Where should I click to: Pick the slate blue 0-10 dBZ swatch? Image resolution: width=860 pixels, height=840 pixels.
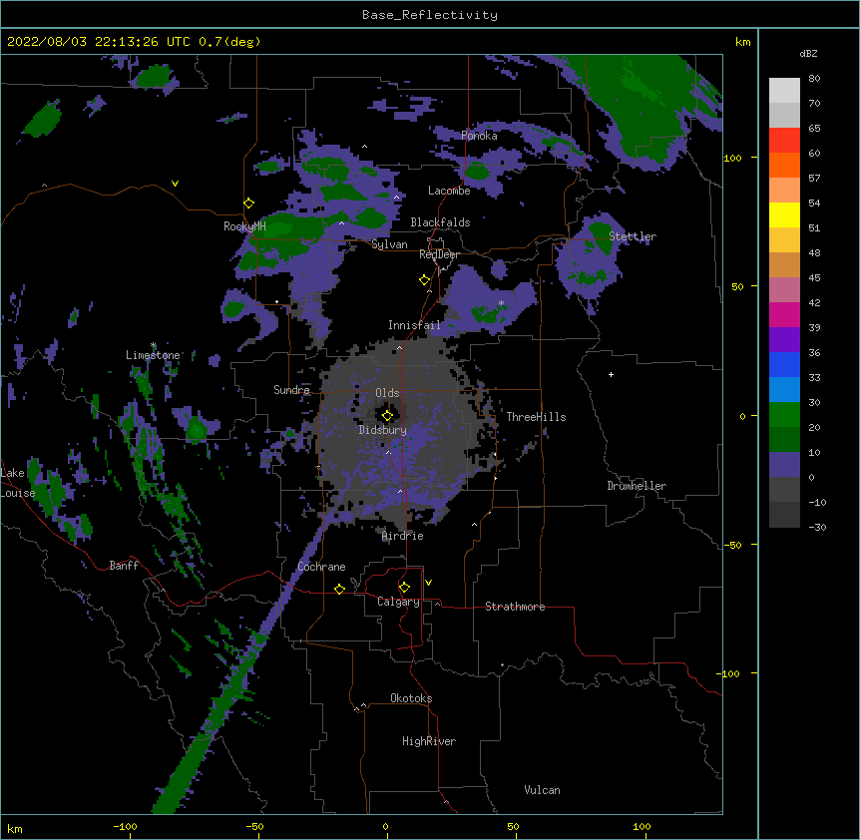784,465
